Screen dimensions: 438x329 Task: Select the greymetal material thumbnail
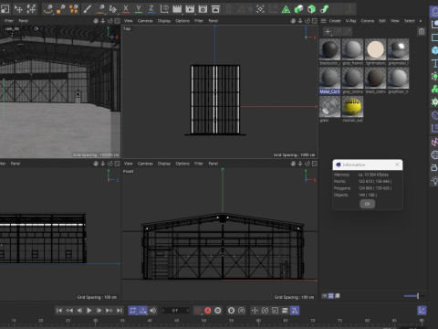pos(398,49)
